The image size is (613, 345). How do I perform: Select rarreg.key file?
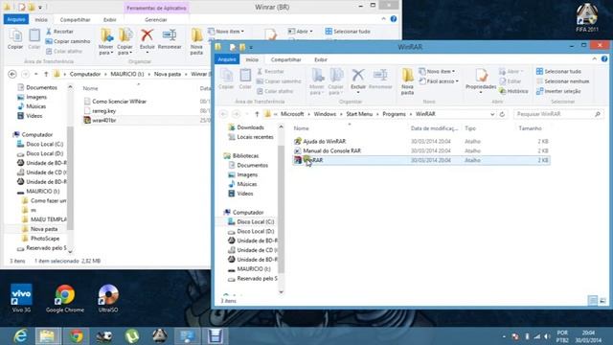click(x=100, y=111)
